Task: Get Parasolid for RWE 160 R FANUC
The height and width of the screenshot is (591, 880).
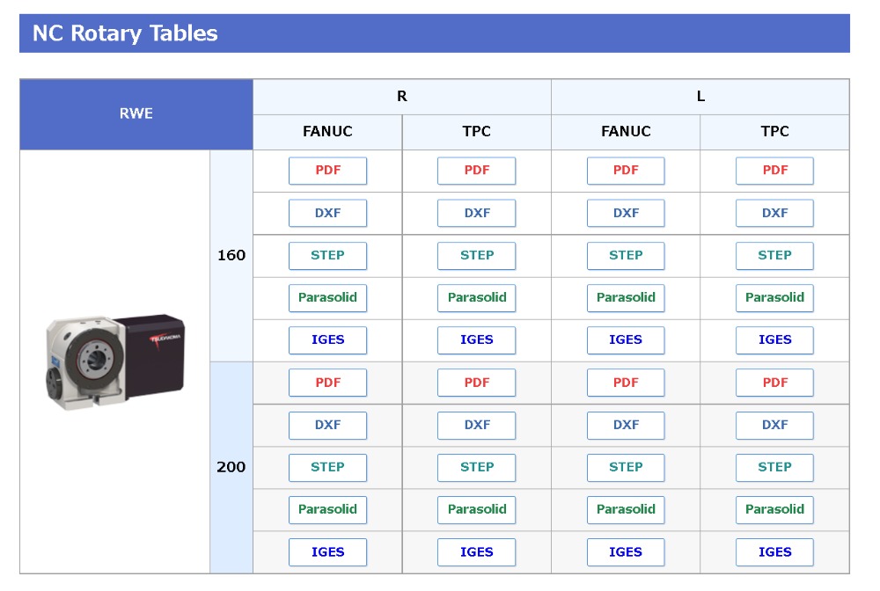Action: pos(327,298)
